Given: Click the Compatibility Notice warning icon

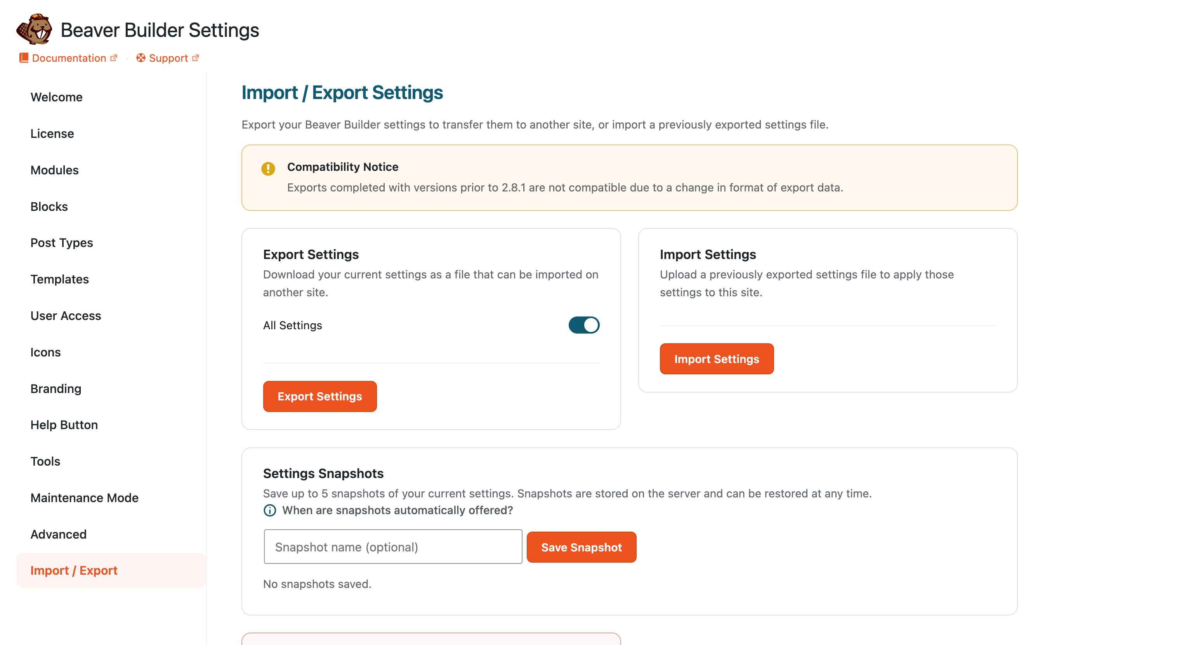Looking at the screenshot, I should [x=268, y=169].
